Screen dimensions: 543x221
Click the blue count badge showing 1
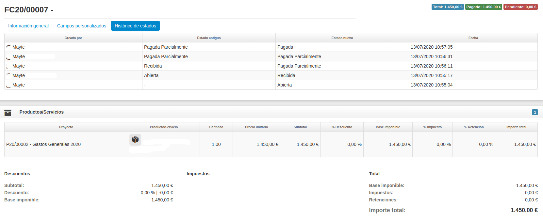[535, 112]
